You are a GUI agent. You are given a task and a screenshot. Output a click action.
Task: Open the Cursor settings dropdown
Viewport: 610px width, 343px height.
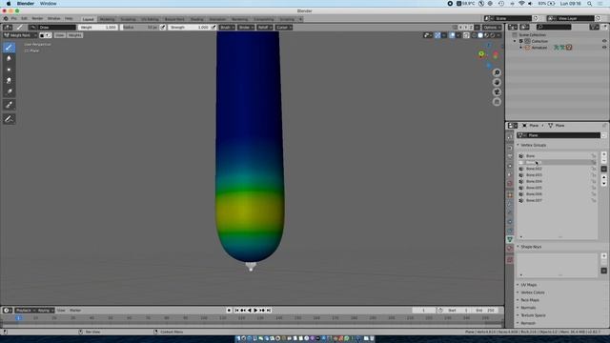pos(283,28)
